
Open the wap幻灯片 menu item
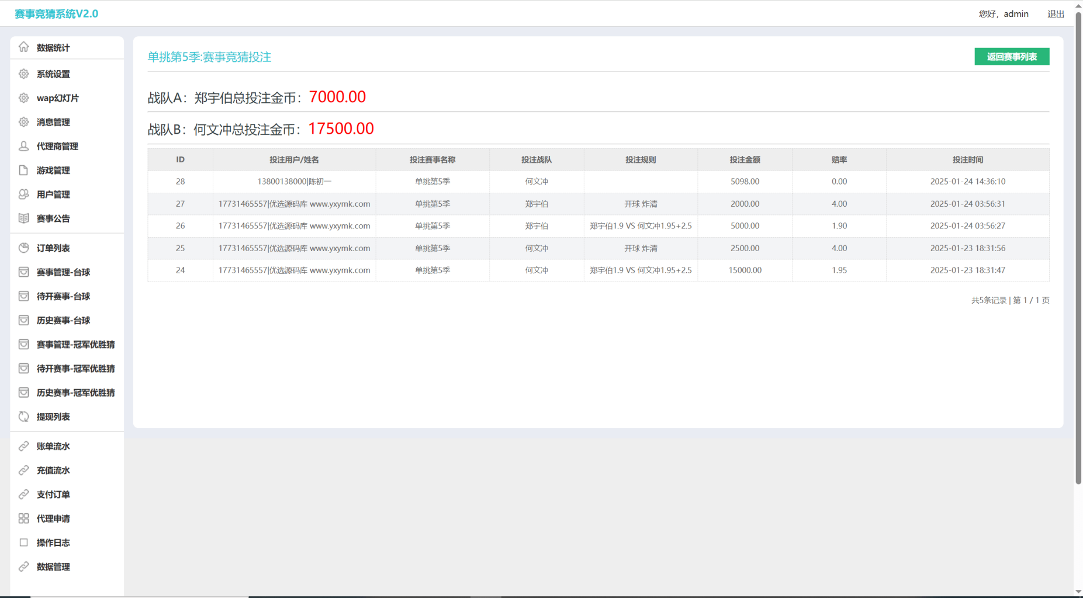[57, 98]
